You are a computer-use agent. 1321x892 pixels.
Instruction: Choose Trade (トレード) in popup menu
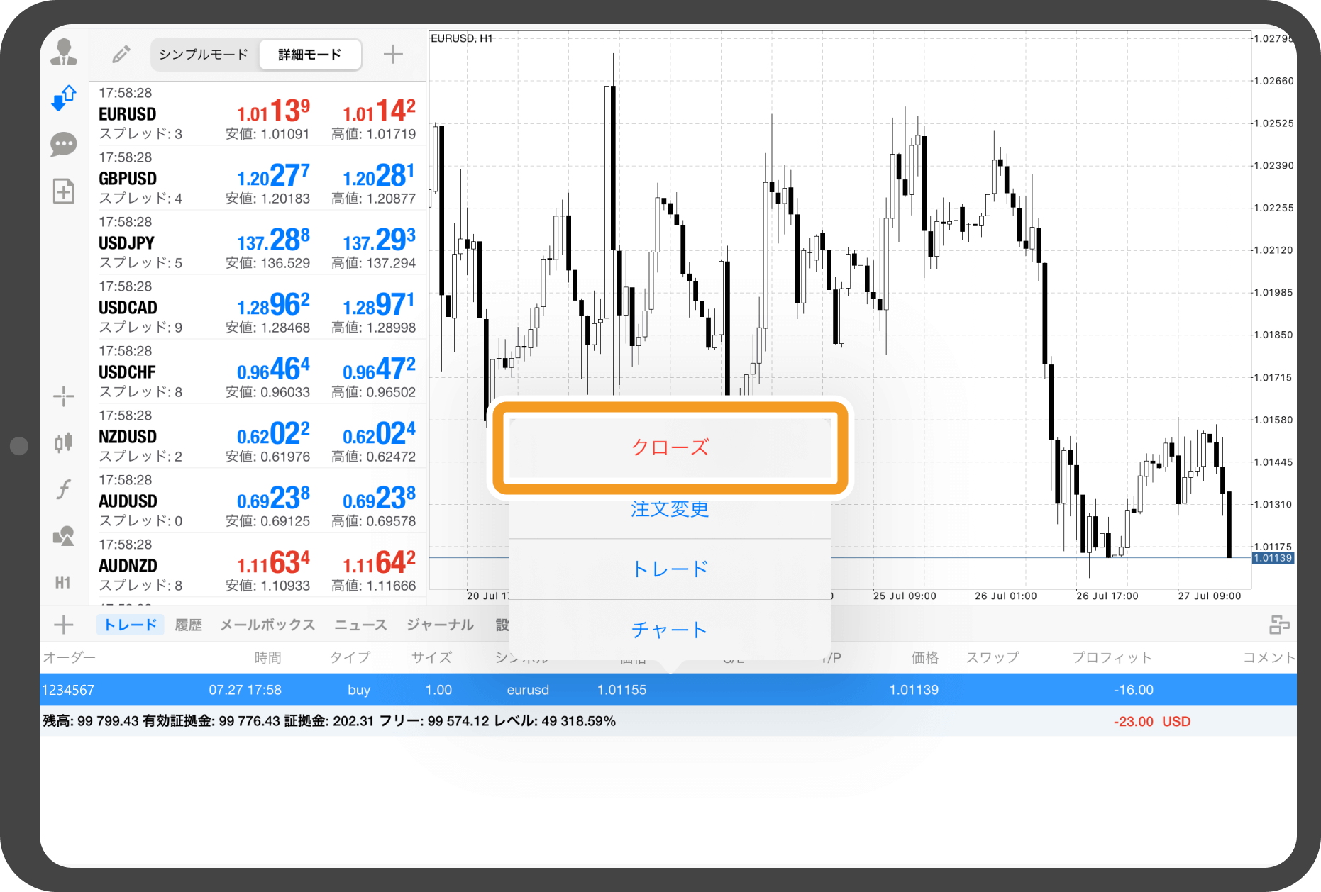tap(670, 569)
